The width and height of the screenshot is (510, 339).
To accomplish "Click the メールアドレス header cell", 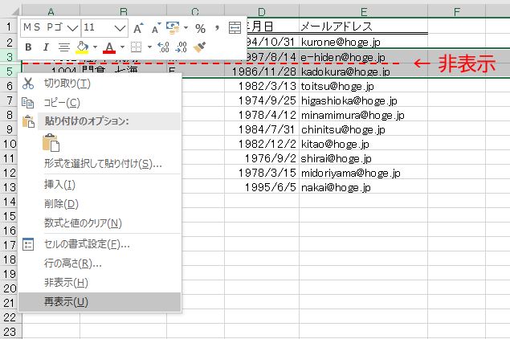I will click(x=363, y=26).
